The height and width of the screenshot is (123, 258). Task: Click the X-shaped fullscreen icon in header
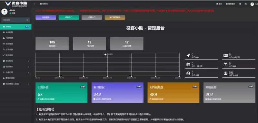(246, 4)
